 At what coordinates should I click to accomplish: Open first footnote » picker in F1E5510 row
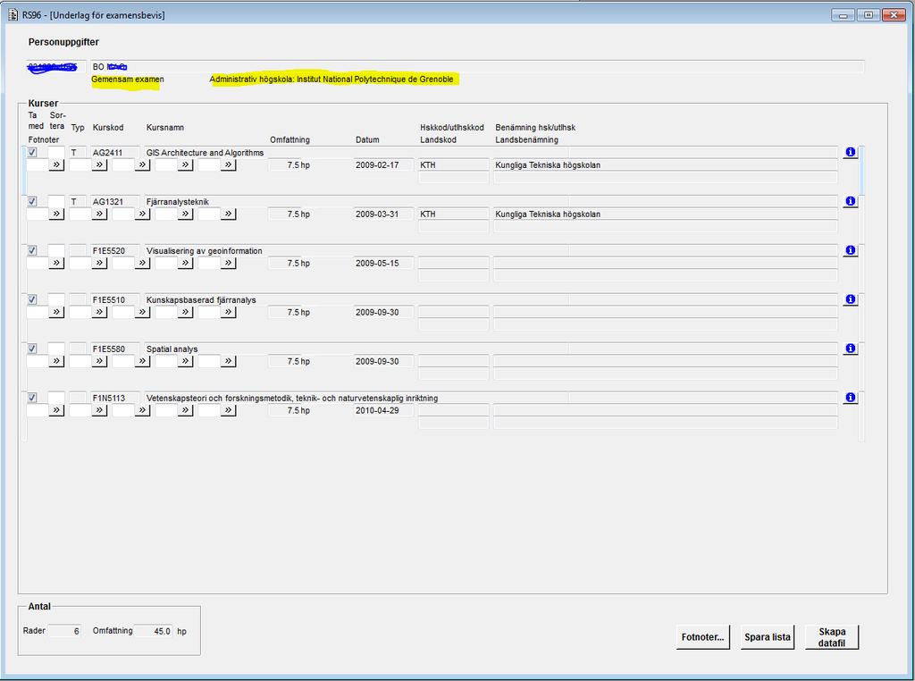click(56, 312)
